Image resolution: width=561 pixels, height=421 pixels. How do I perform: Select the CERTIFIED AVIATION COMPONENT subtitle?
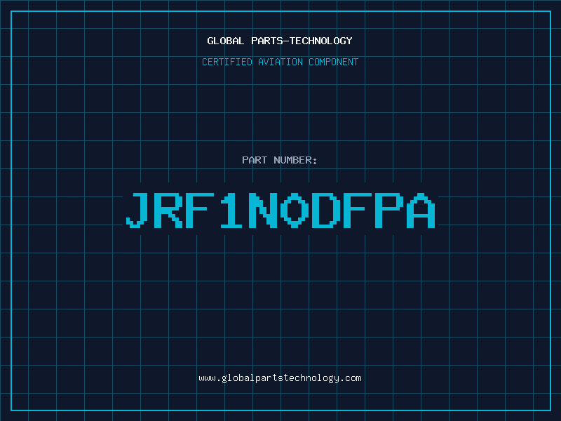(x=280, y=62)
